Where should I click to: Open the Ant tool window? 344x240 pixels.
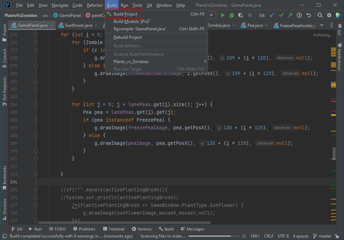coord(340,29)
